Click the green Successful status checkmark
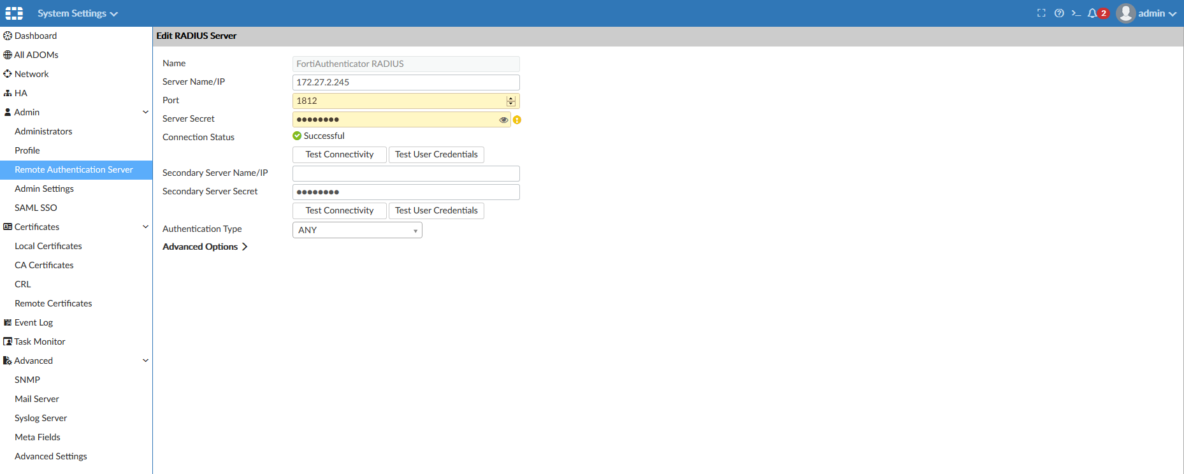Screen dimensions: 1184x474 (297, 136)
